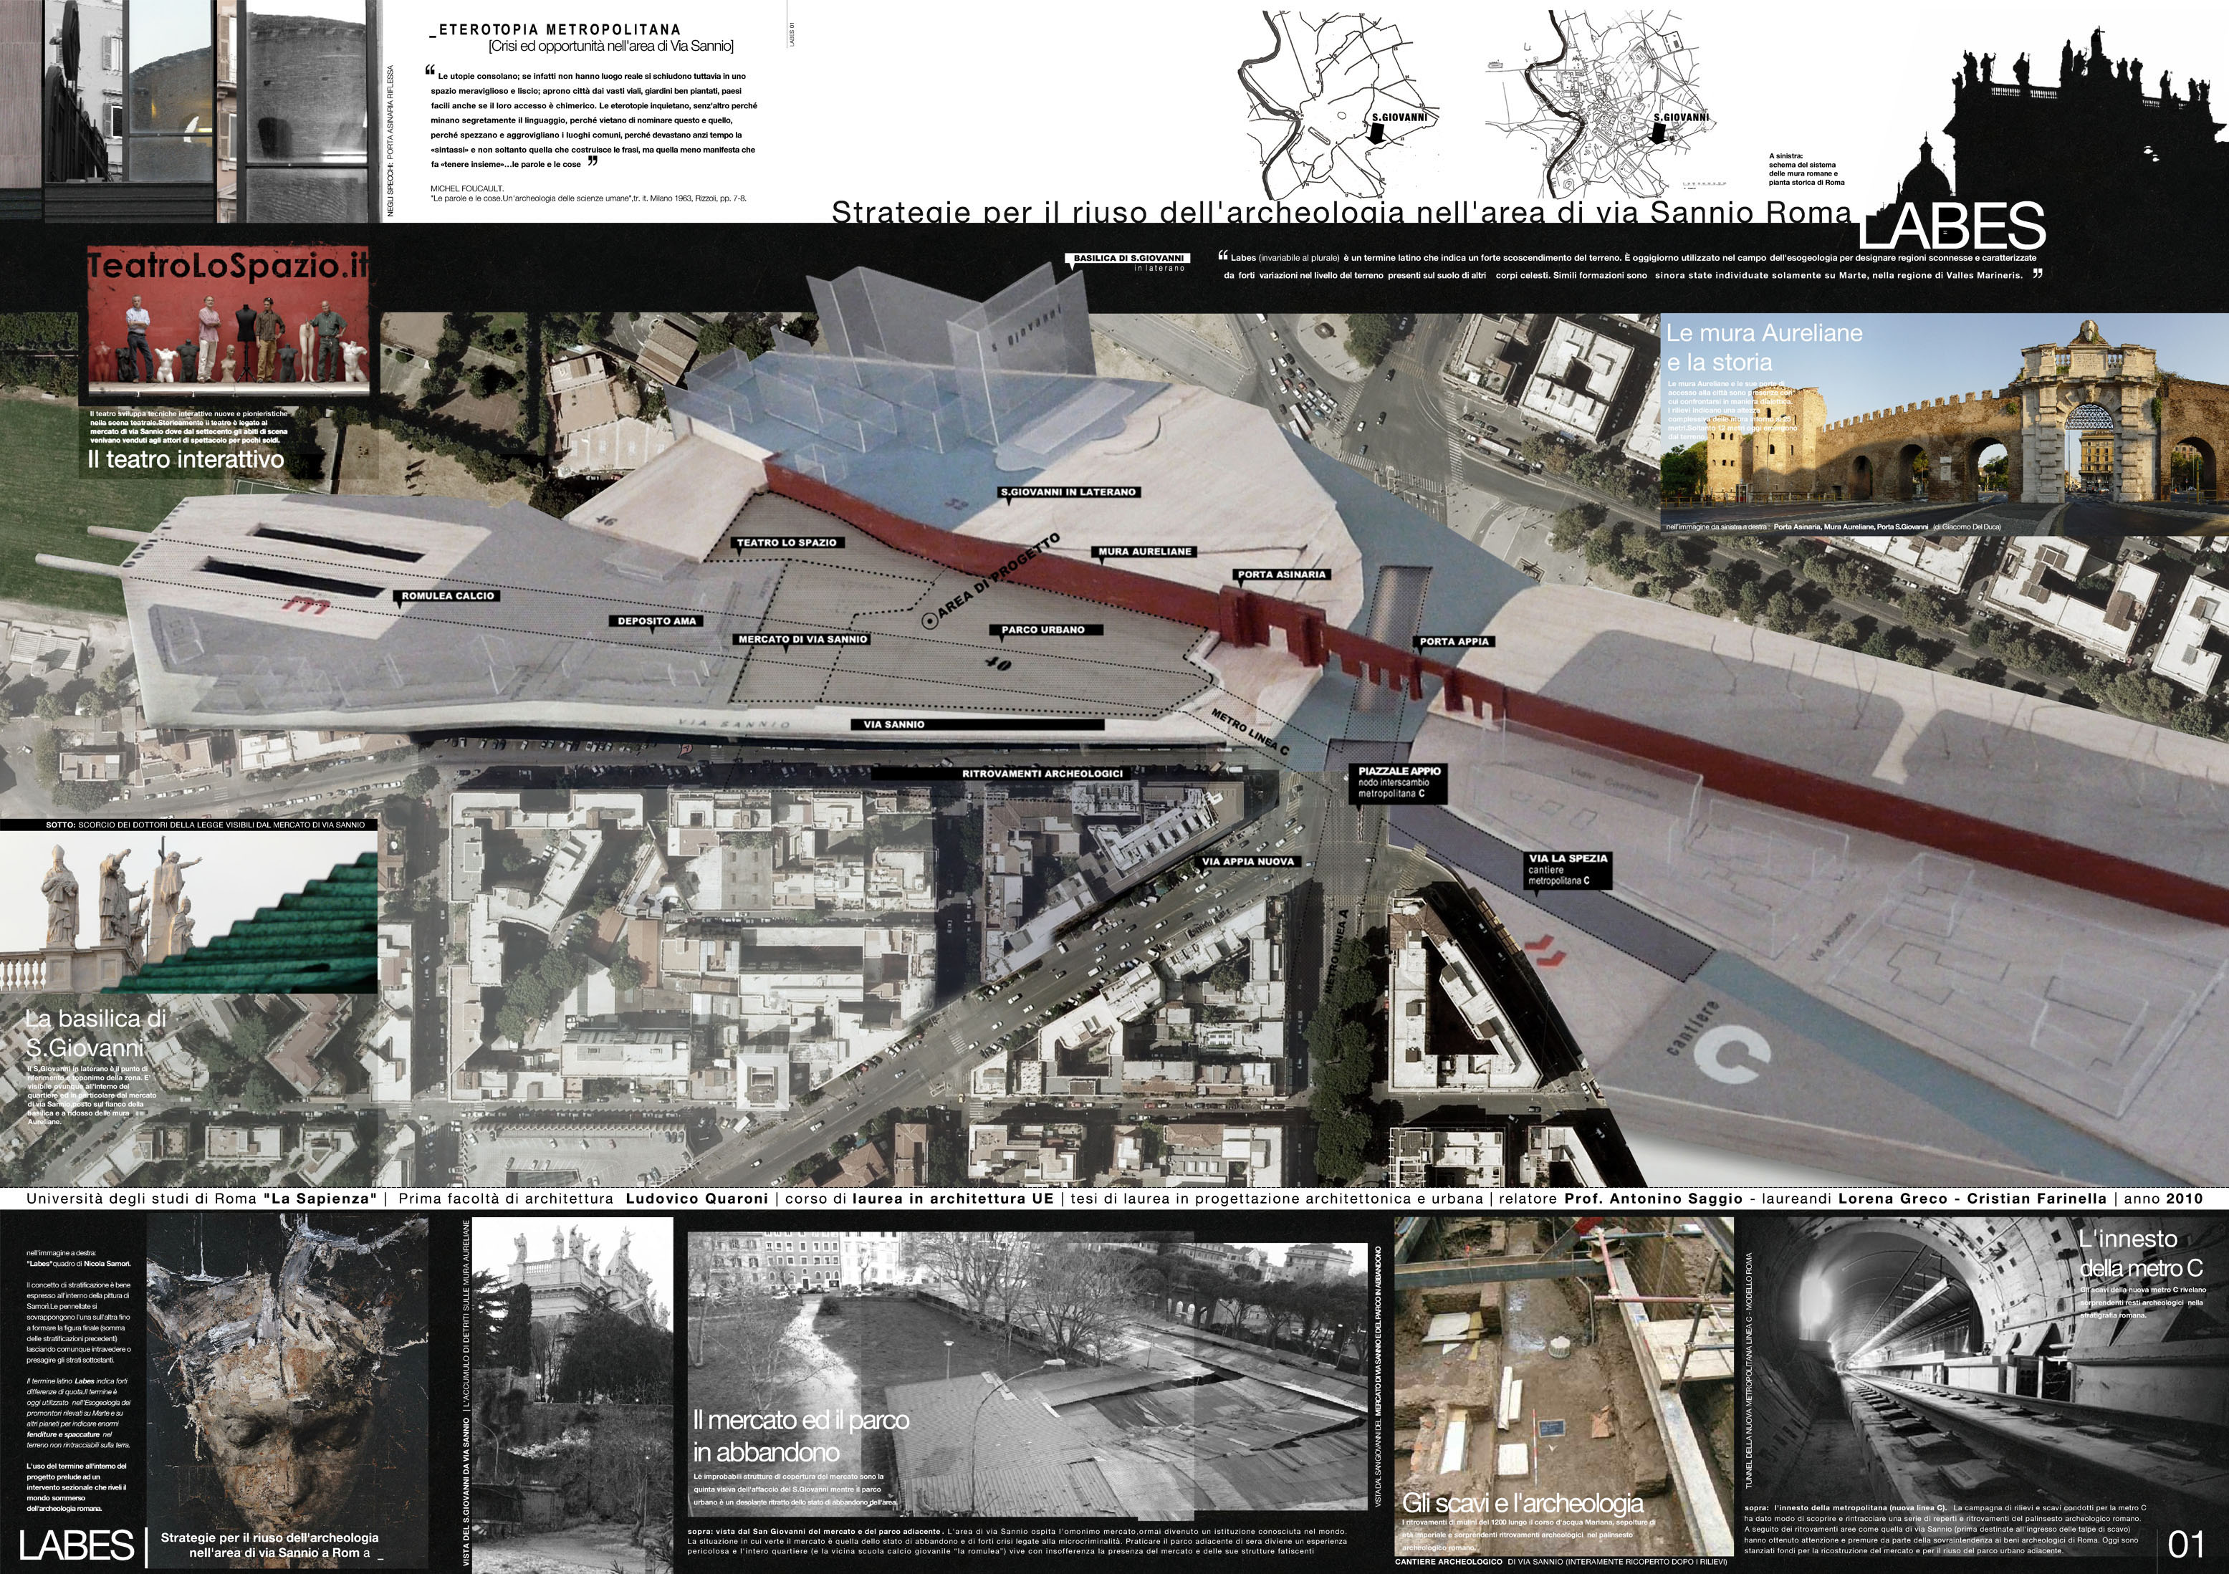Select the Mercato di Via Sannio label

tap(802, 639)
